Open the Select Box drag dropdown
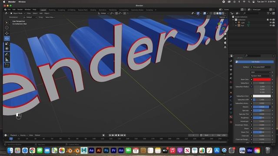 click(50, 17)
